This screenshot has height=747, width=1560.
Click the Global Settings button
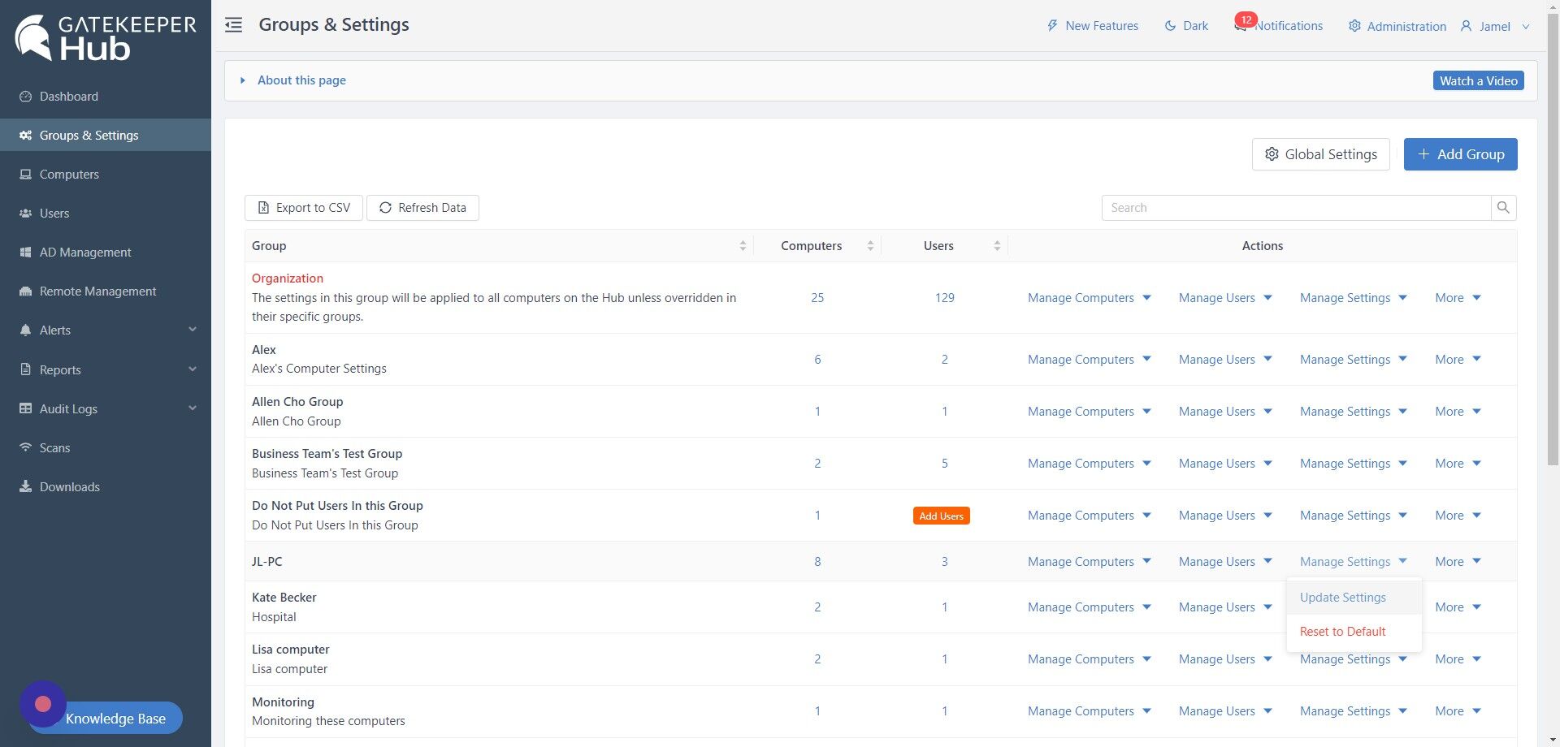(x=1320, y=154)
